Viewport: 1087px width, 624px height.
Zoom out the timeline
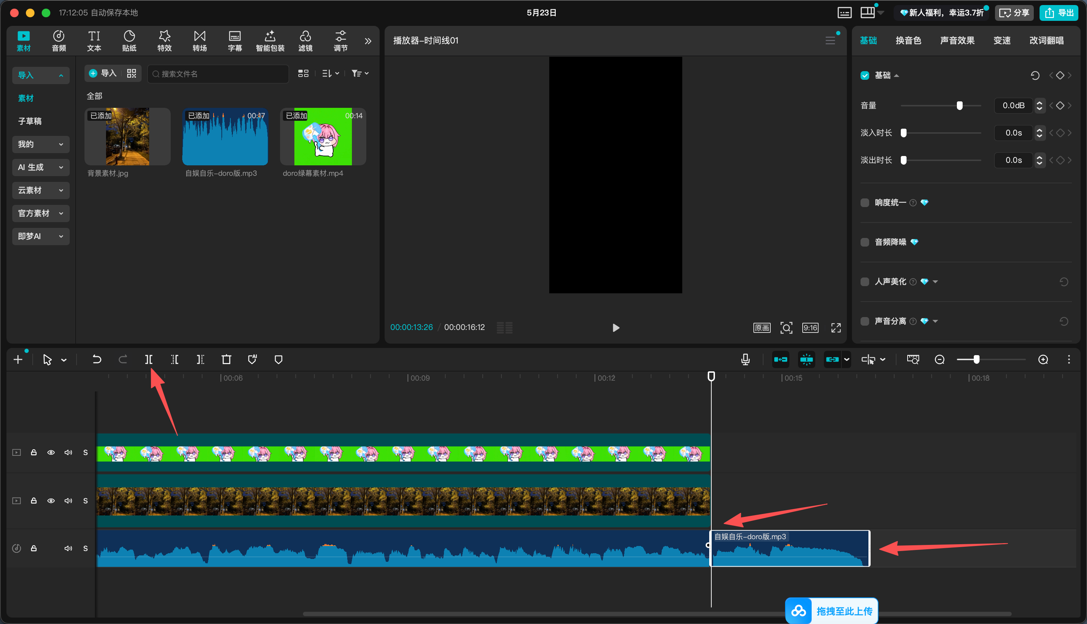coord(940,359)
